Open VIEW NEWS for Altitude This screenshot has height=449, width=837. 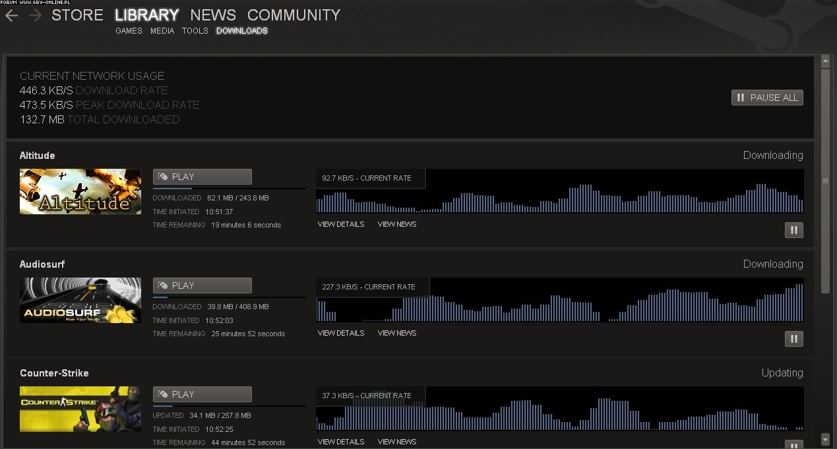pyautogui.click(x=397, y=224)
